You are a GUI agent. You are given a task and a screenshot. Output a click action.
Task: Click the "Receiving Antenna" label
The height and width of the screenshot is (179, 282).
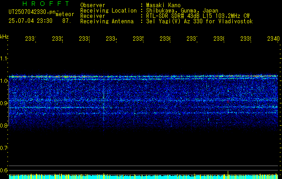coord(107,21)
